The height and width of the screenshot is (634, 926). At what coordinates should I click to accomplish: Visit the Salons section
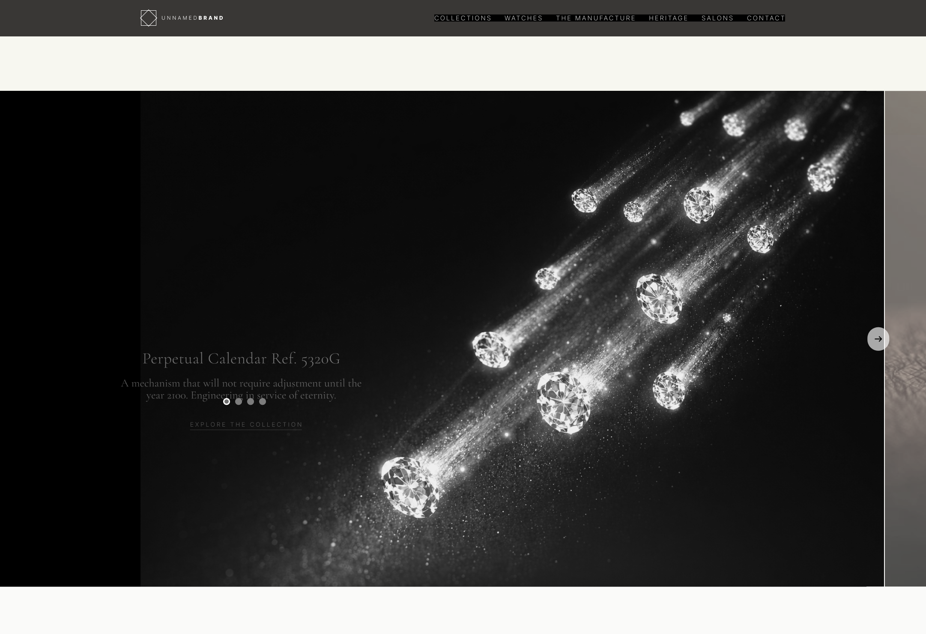717,18
